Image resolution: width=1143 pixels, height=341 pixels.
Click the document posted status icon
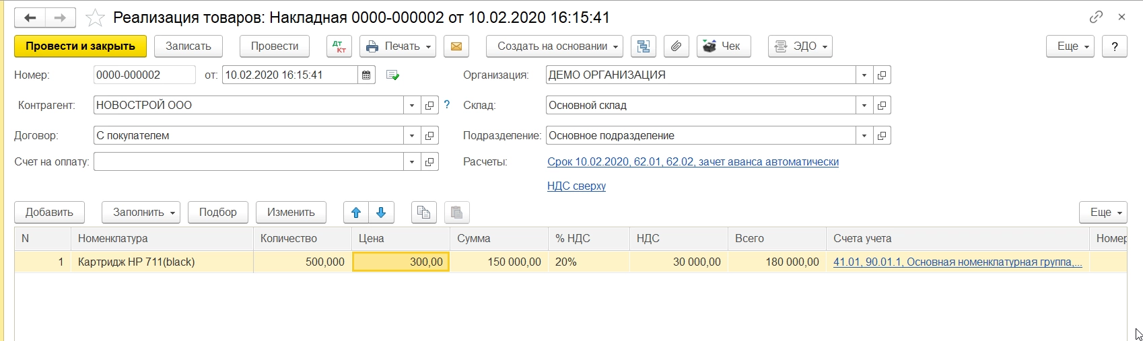(393, 75)
